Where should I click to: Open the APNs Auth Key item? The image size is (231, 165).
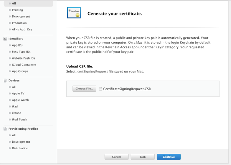22,30
